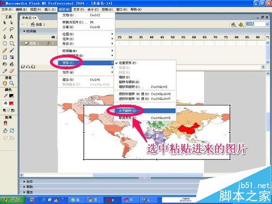Open the 窗口(W) menu

pos(121,9)
